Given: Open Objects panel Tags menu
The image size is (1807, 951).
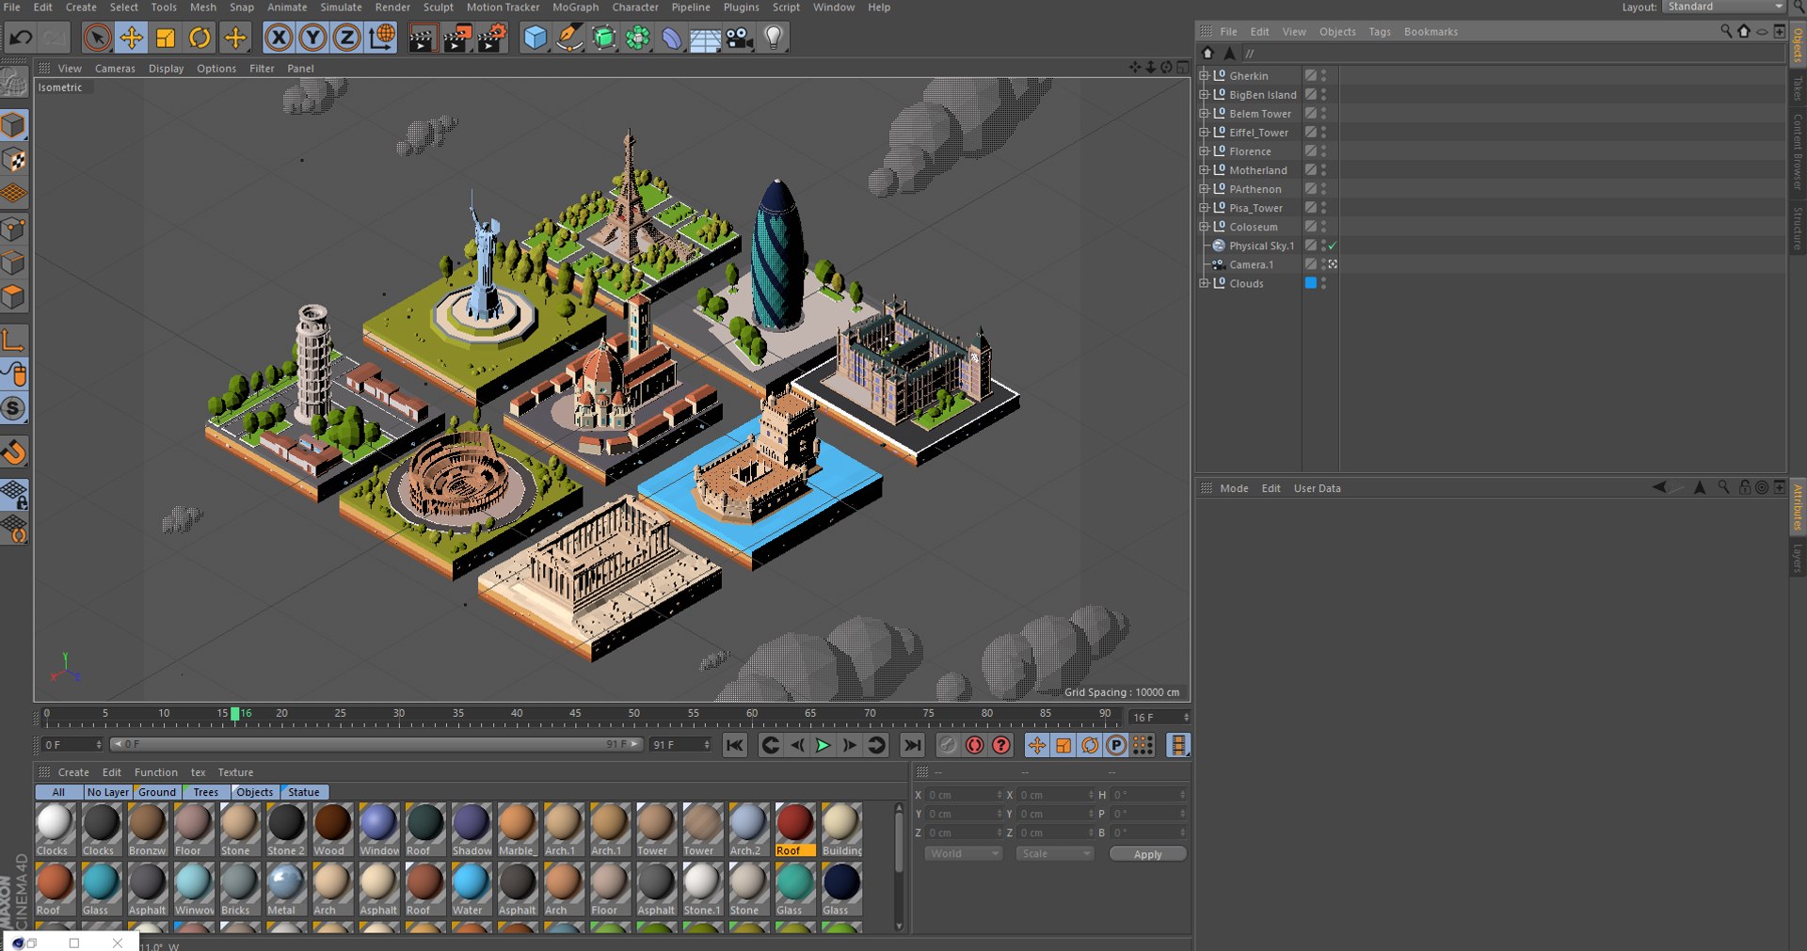Looking at the screenshot, I should point(1380,32).
